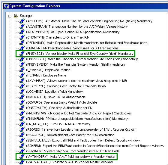Image resolution: width=168 pixels, height=165 pixels.
Task: Select VATVALIDATE Validate V.A.T. setting
Action: pyautogui.click(x=70, y=162)
